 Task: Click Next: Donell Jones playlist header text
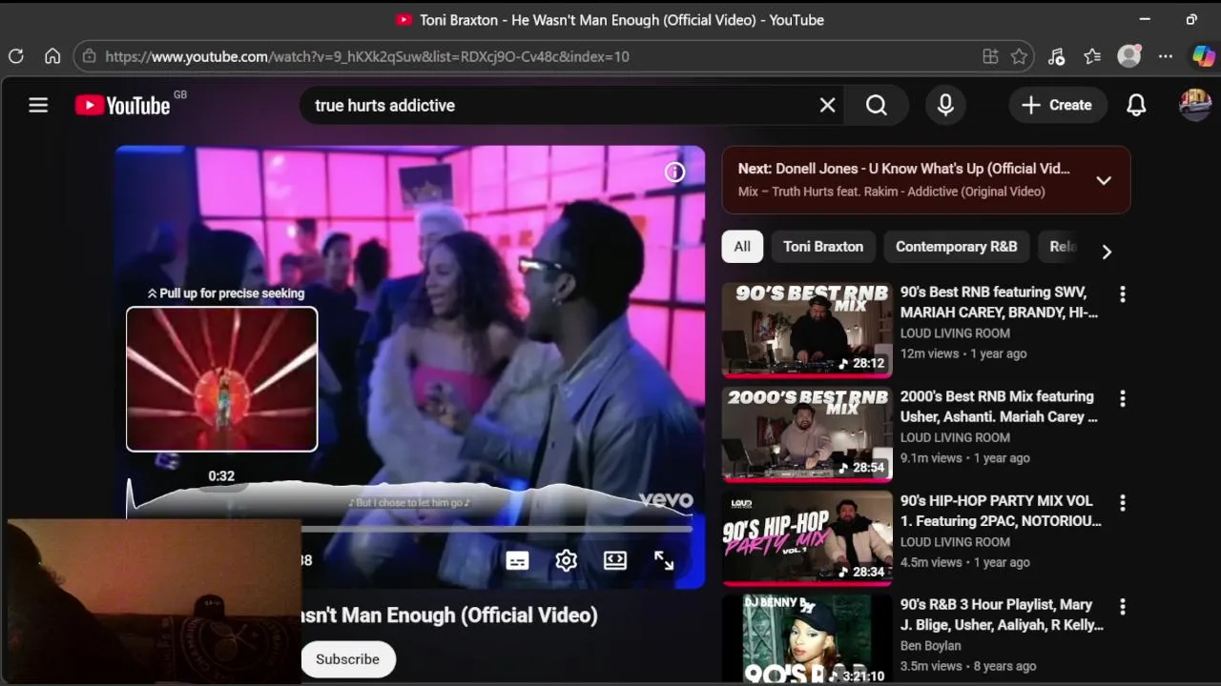(903, 169)
